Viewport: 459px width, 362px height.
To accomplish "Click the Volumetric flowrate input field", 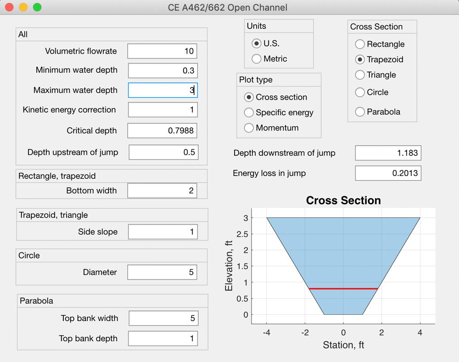I will click(162, 51).
